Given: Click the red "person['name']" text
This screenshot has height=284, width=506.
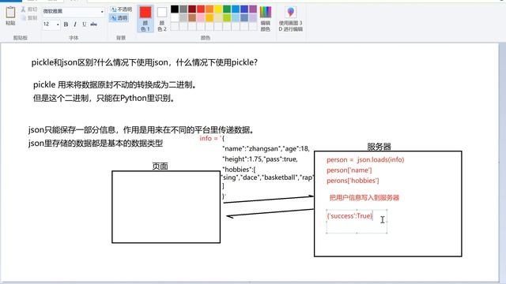Looking at the screenshot, I should (349, 170).
